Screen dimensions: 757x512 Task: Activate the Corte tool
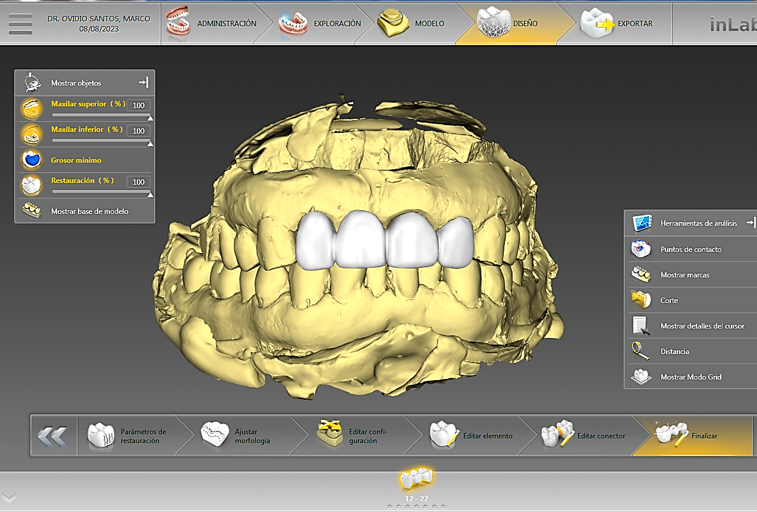pos(690,300)
